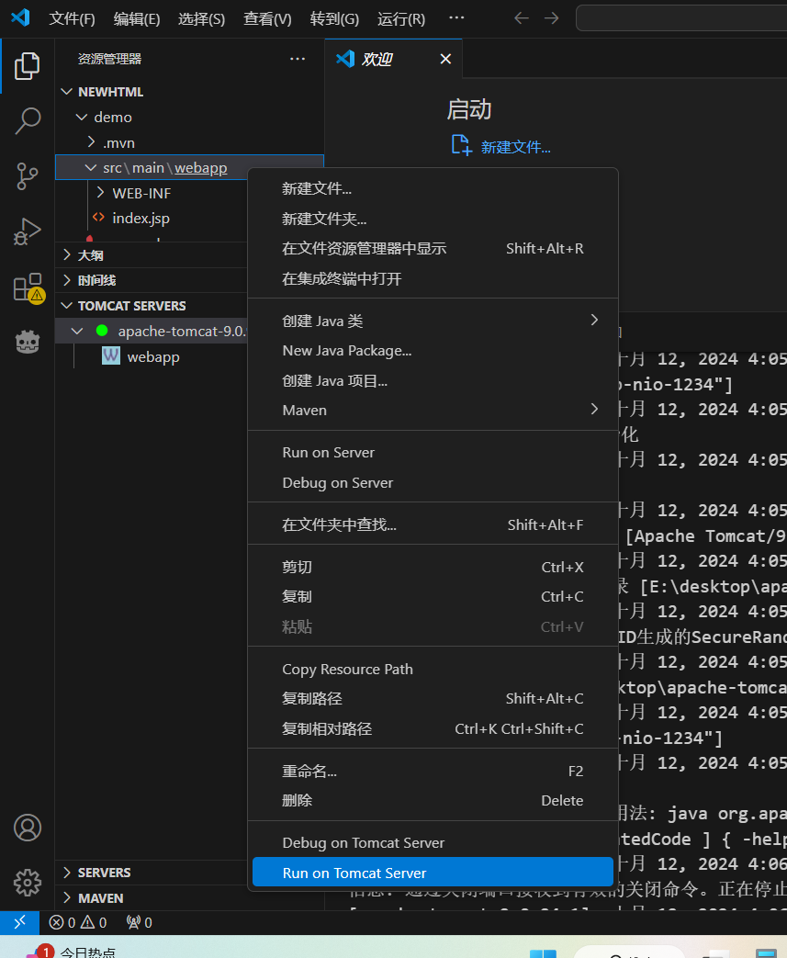Image resolution: width=787 pixels, height=958 pixels.
Task: Choose 删除 menu entry
Action: click(x=433, y=800)
